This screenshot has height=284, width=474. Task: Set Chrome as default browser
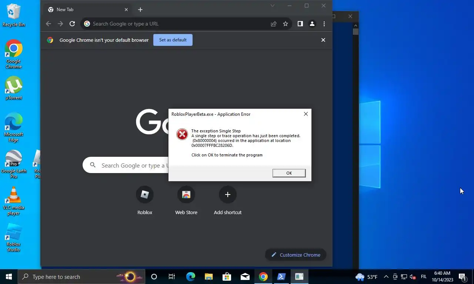point(173,40)
